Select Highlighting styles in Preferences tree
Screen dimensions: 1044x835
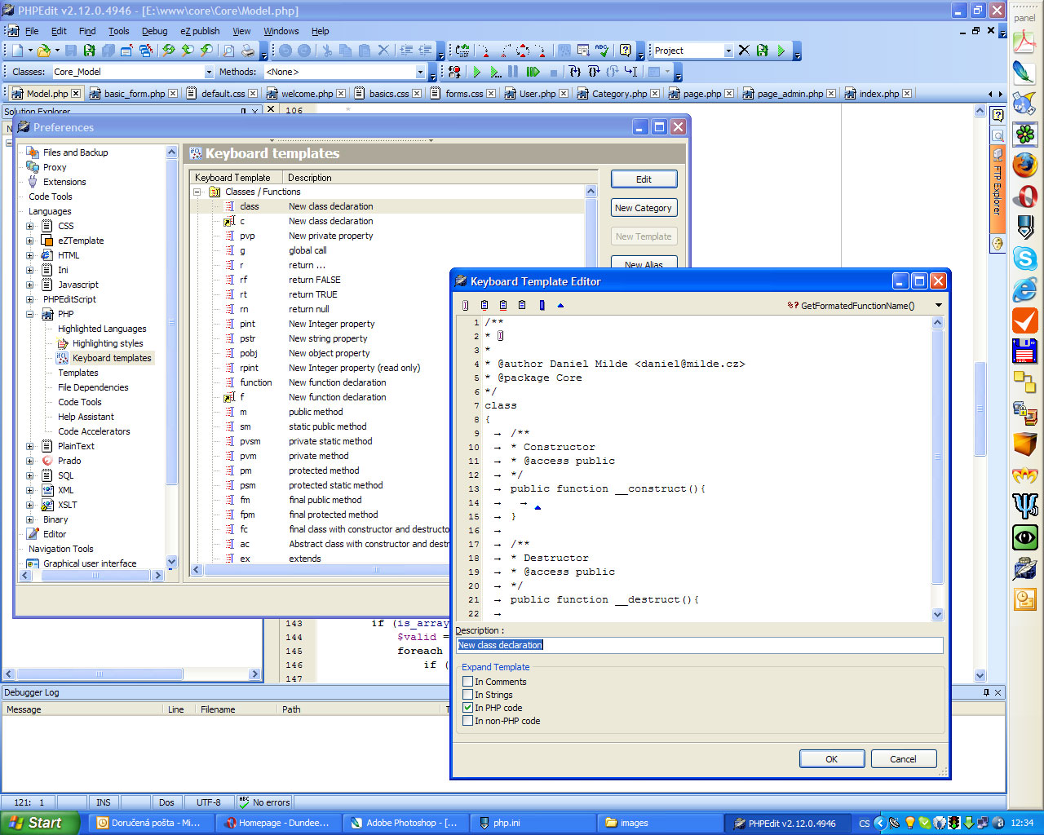107,343
